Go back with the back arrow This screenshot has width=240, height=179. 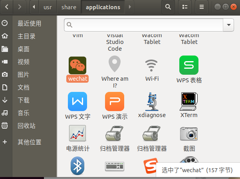coord(7,7)
